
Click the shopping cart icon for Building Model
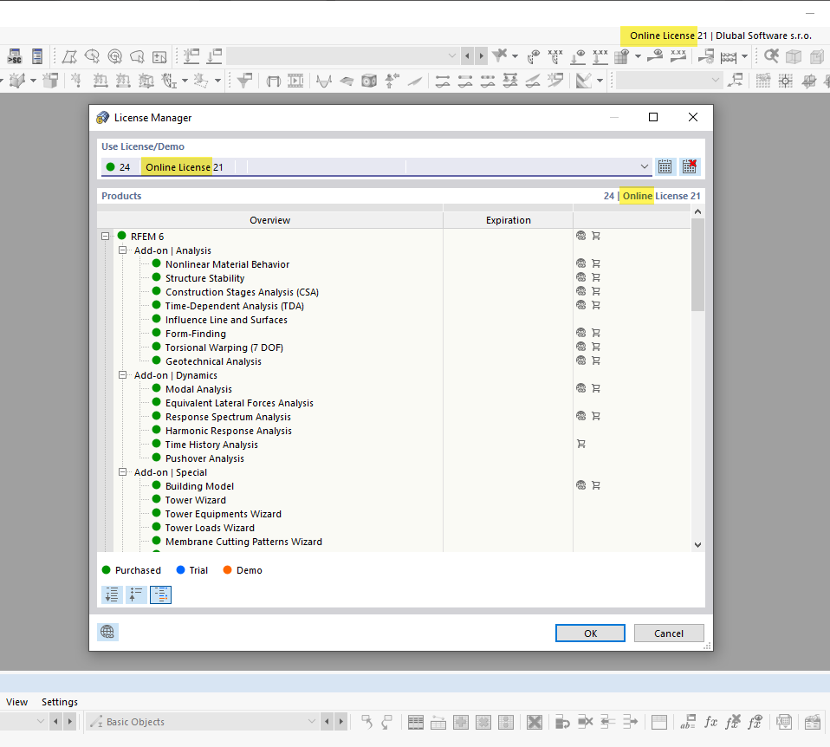tap(595, 485)
